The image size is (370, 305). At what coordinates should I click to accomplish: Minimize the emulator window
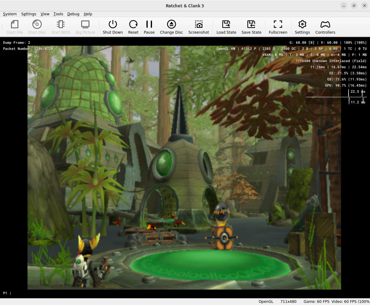pyautogui.click(x=344, y=6)
